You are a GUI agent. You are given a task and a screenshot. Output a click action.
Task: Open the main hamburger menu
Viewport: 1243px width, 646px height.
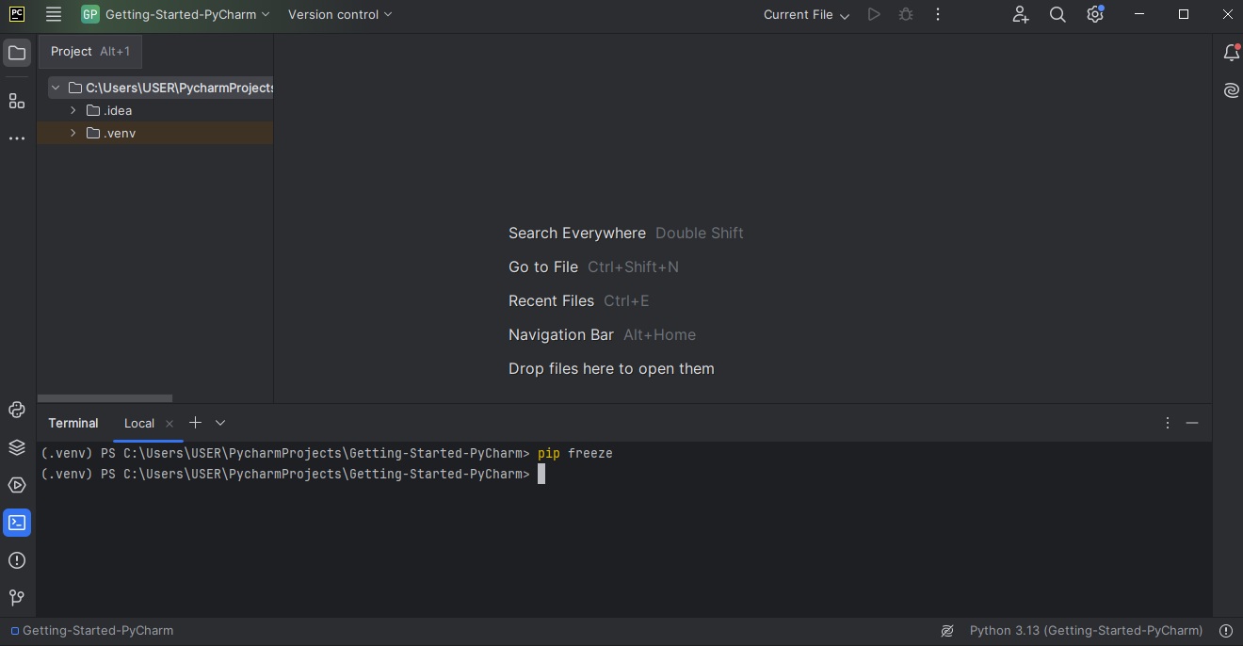[54, 14]
